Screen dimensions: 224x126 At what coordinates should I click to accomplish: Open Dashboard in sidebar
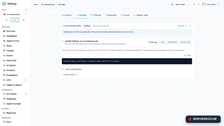pyautogui.click(x=11, y=36)
